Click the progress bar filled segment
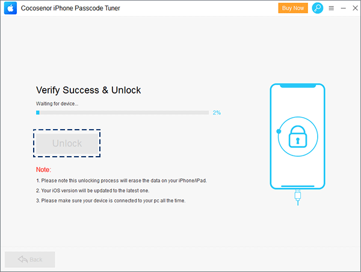Screen dimensions: 361x272 click(38, 112)
